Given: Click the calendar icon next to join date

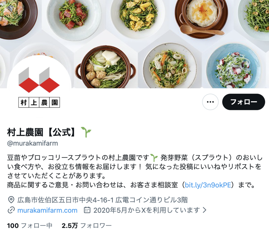Looking at the screenshot, I should point(87,210).
